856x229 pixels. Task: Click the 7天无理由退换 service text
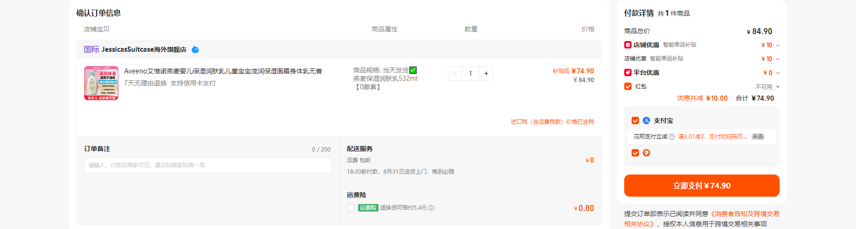(145, 83)
